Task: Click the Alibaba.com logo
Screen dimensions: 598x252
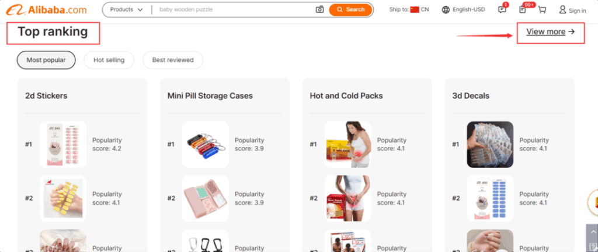Action: [46, 10]
